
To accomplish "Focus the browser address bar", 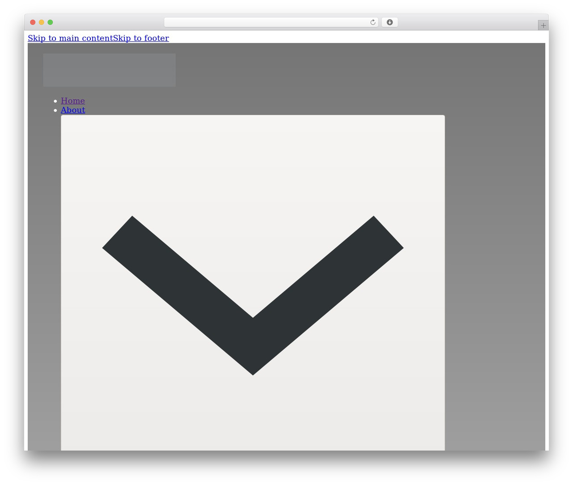I will 271,22.
